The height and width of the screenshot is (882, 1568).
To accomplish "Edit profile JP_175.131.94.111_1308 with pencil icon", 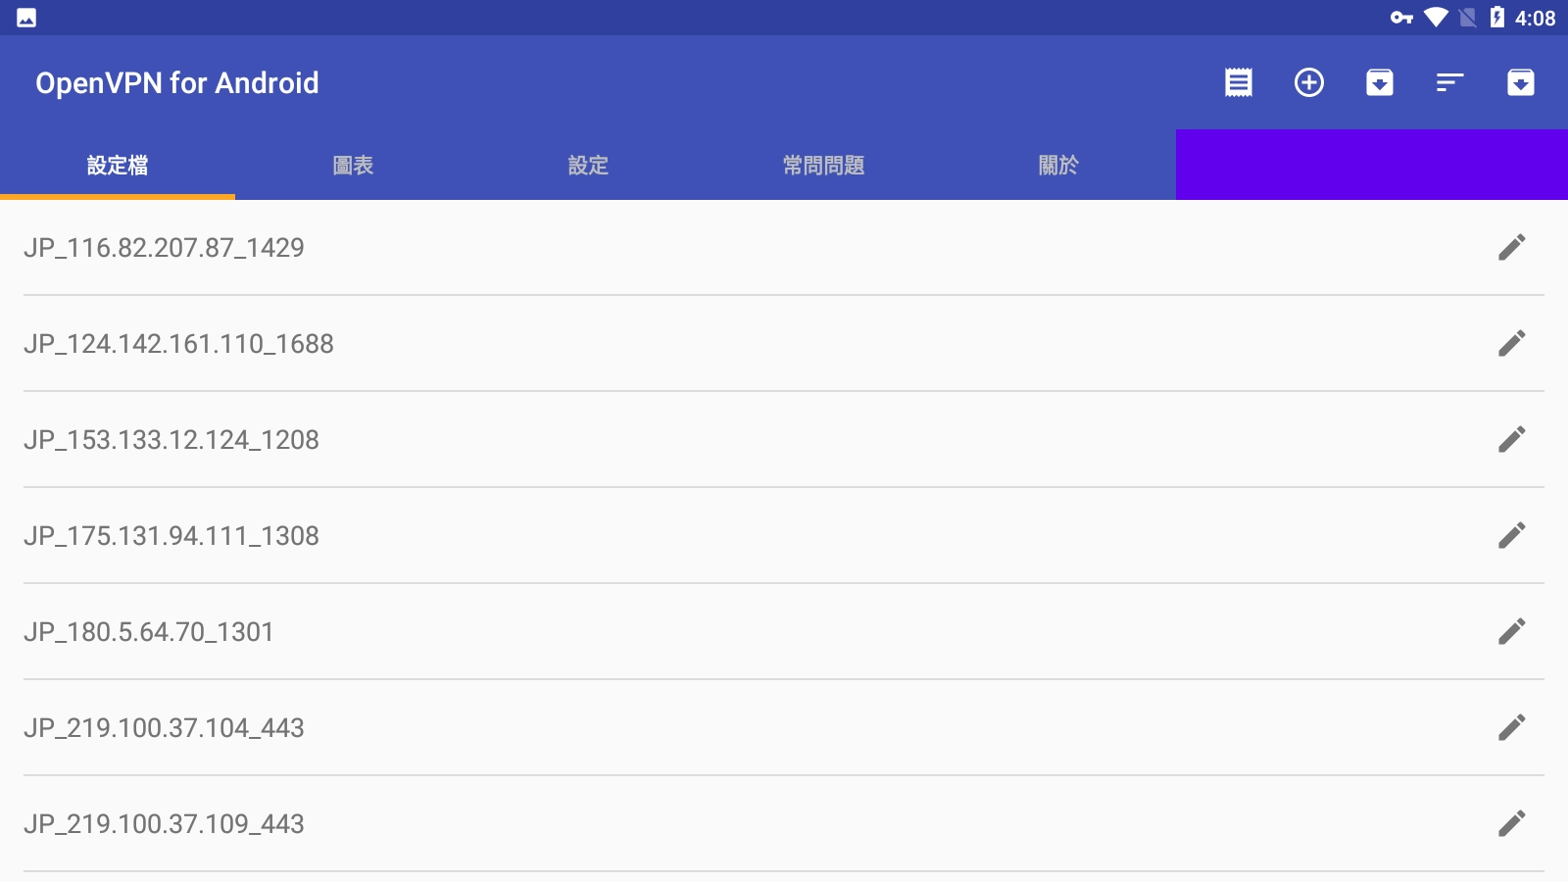I will 1512,535.
